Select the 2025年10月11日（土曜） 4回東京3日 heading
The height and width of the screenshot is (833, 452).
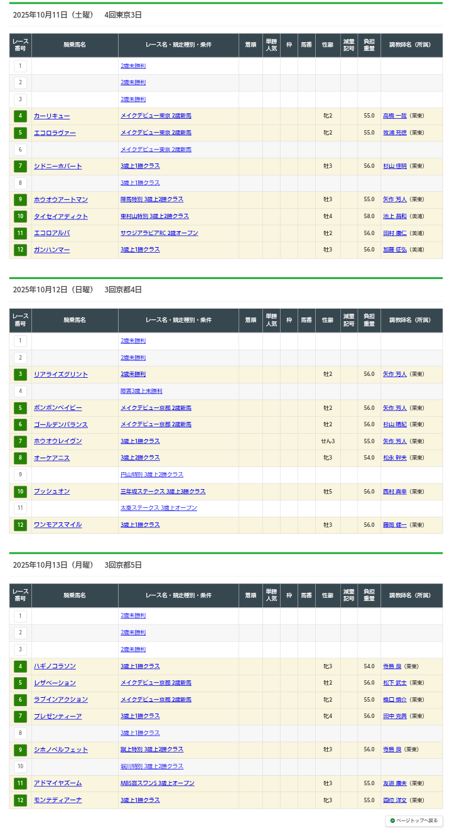tap(77, 14)
